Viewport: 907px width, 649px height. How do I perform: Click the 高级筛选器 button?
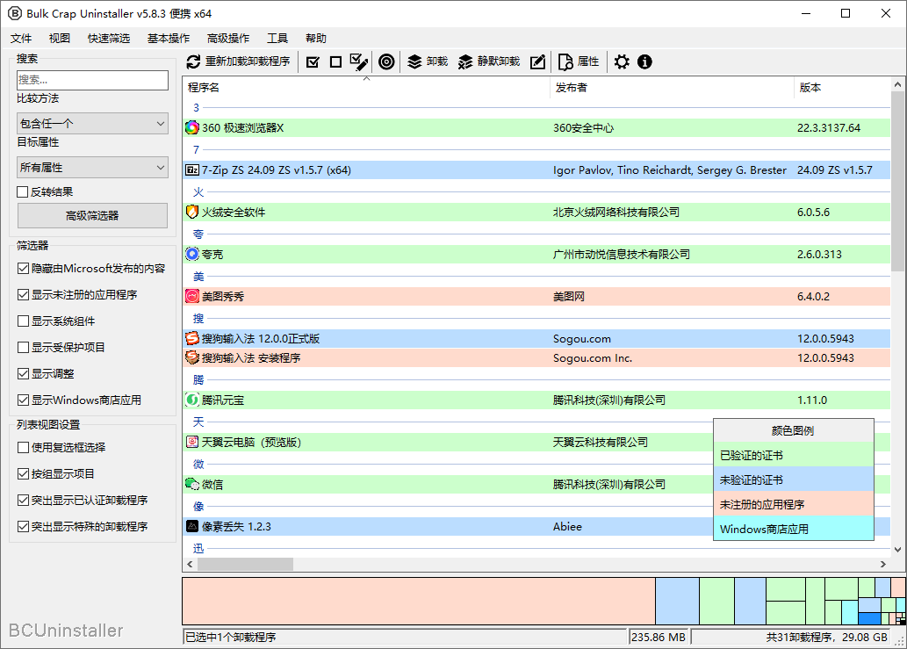(92, 216)
